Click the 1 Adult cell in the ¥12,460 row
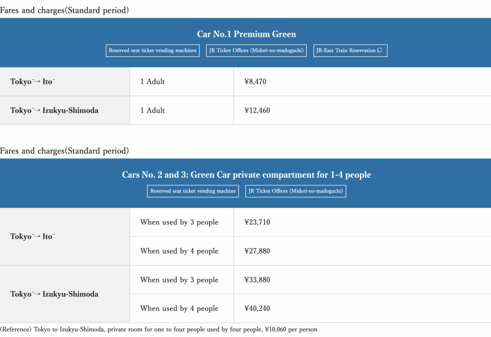491x337 pixels. [152, 110]
